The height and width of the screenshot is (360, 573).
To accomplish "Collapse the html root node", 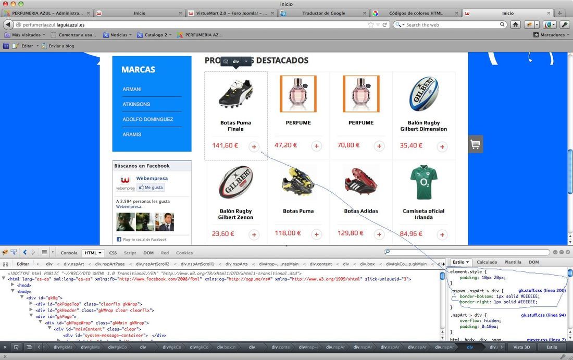I will tap(4, 279).
